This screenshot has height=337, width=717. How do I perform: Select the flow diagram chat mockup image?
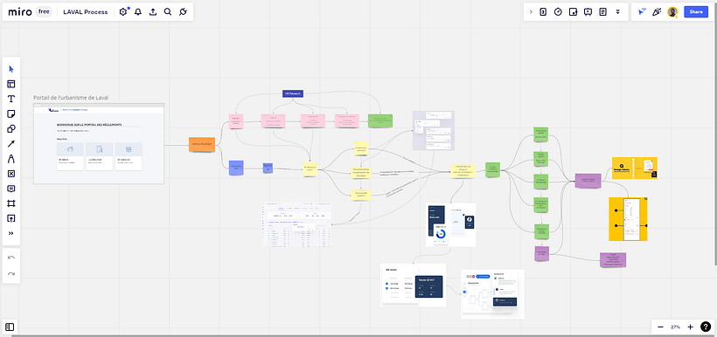tap(492, 293)
